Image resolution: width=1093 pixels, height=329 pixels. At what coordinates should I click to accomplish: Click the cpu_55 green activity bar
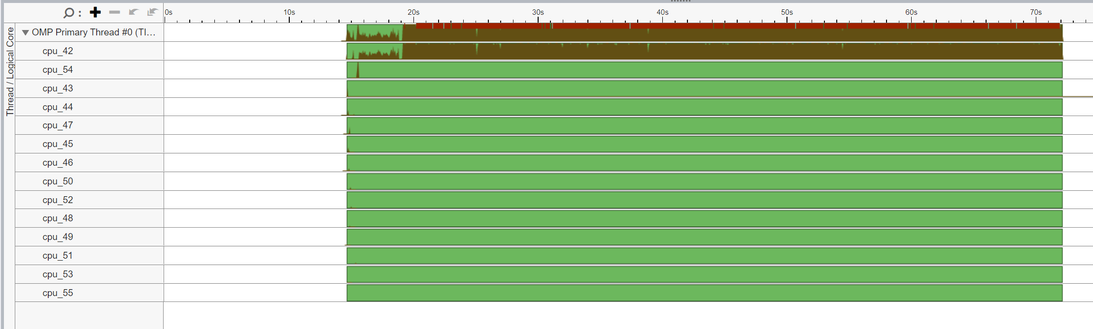tap(705, 293)
